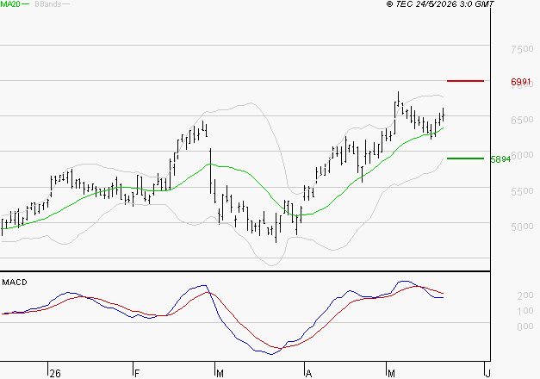Click the red resistance level line marker
The image size is (540, 379).
click(x=465, y=81)
